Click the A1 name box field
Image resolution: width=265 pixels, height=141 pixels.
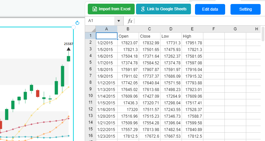coord(100,21)
